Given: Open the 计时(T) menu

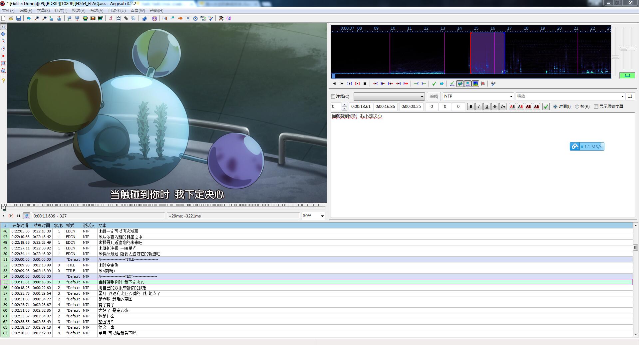Looking at the screenshot, I should click(61, 11).
